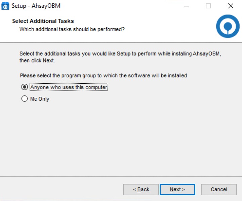Click the "Me Only" label text
Image resolution: width=242 pixels, height=201 pixels.
click(x=40, y=99)
